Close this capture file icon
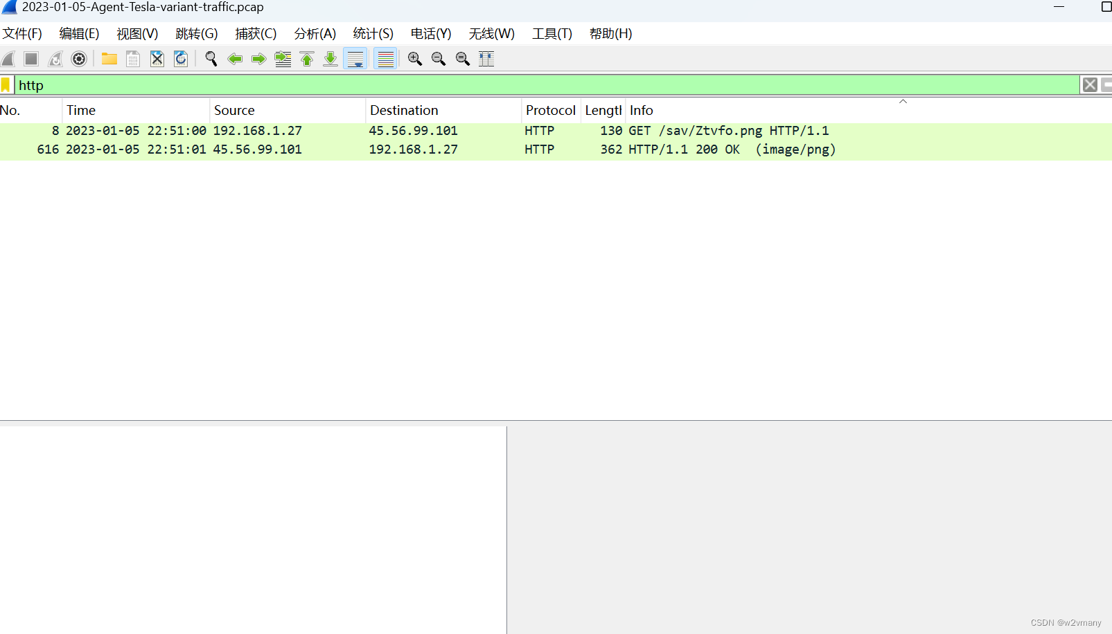 [157, 59]
